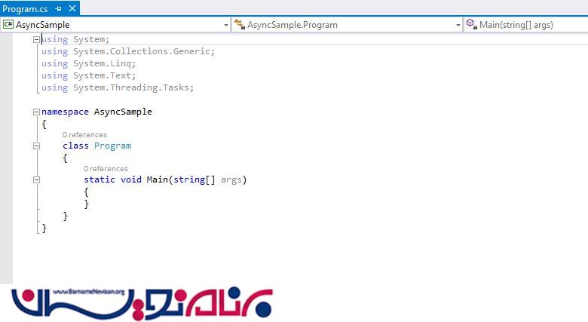Click the 'args' parameter name
Image resolution: width=588 pixels, height=322 pixels.
point(231,179)
